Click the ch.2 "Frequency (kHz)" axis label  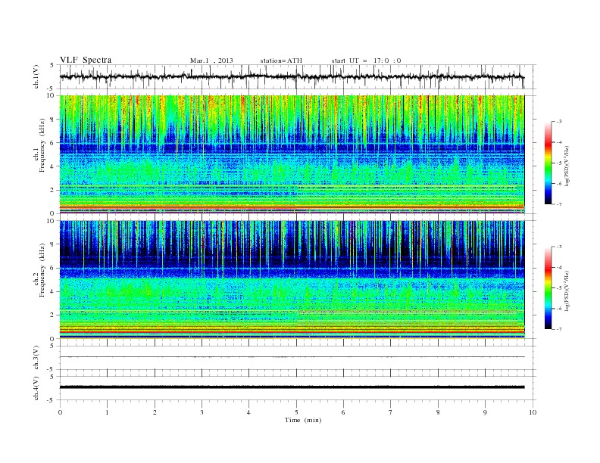[42, 269]
